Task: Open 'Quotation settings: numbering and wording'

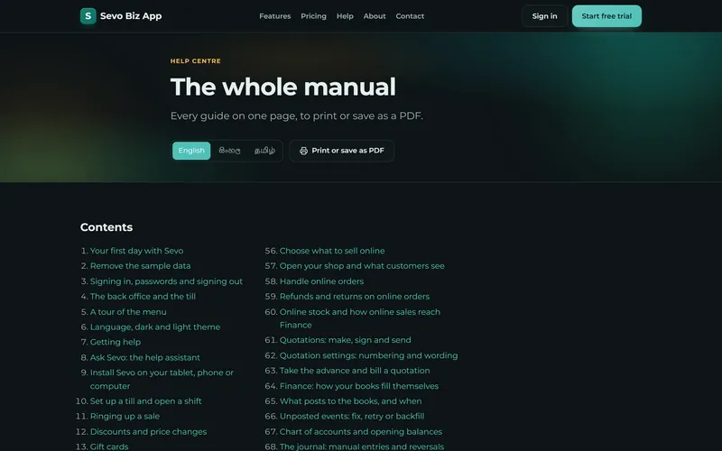Action: click(368, 355)
